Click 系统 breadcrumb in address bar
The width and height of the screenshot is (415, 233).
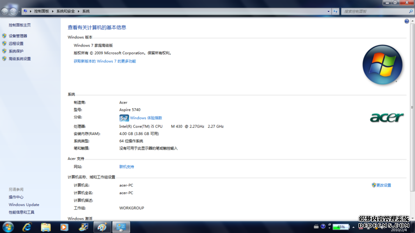point(86,11)
